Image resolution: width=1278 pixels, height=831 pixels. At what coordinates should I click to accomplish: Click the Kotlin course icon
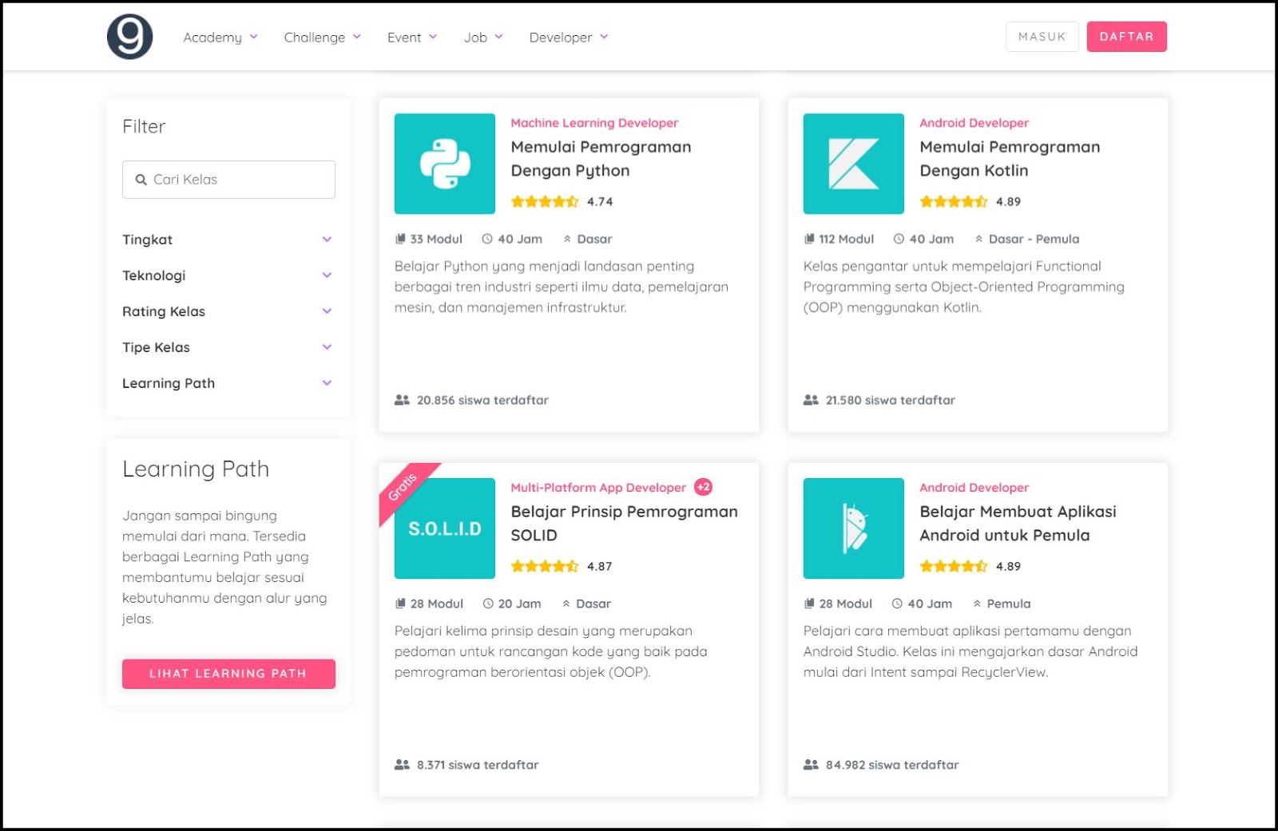tap(852, 164)
